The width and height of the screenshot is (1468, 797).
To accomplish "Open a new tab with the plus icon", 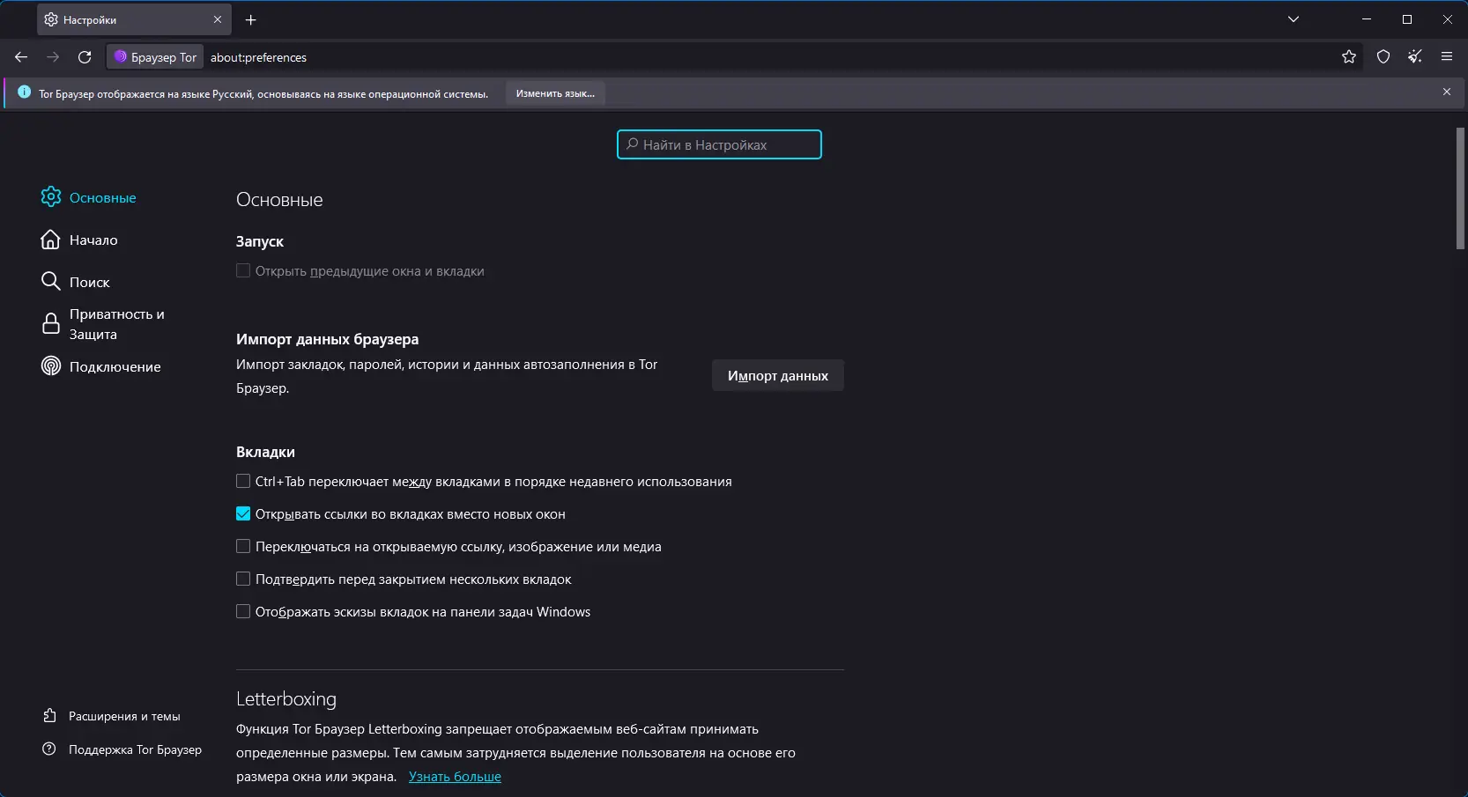I will 251,19.
